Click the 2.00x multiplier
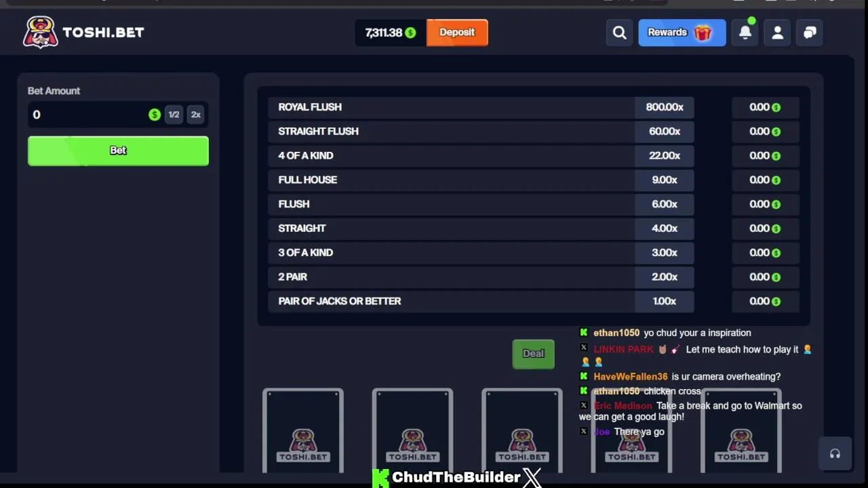This screenshot has width=868, height=488. click(665, 277)
